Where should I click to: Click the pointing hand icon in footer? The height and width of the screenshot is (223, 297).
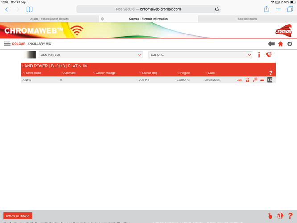click(x=270, y=216)
